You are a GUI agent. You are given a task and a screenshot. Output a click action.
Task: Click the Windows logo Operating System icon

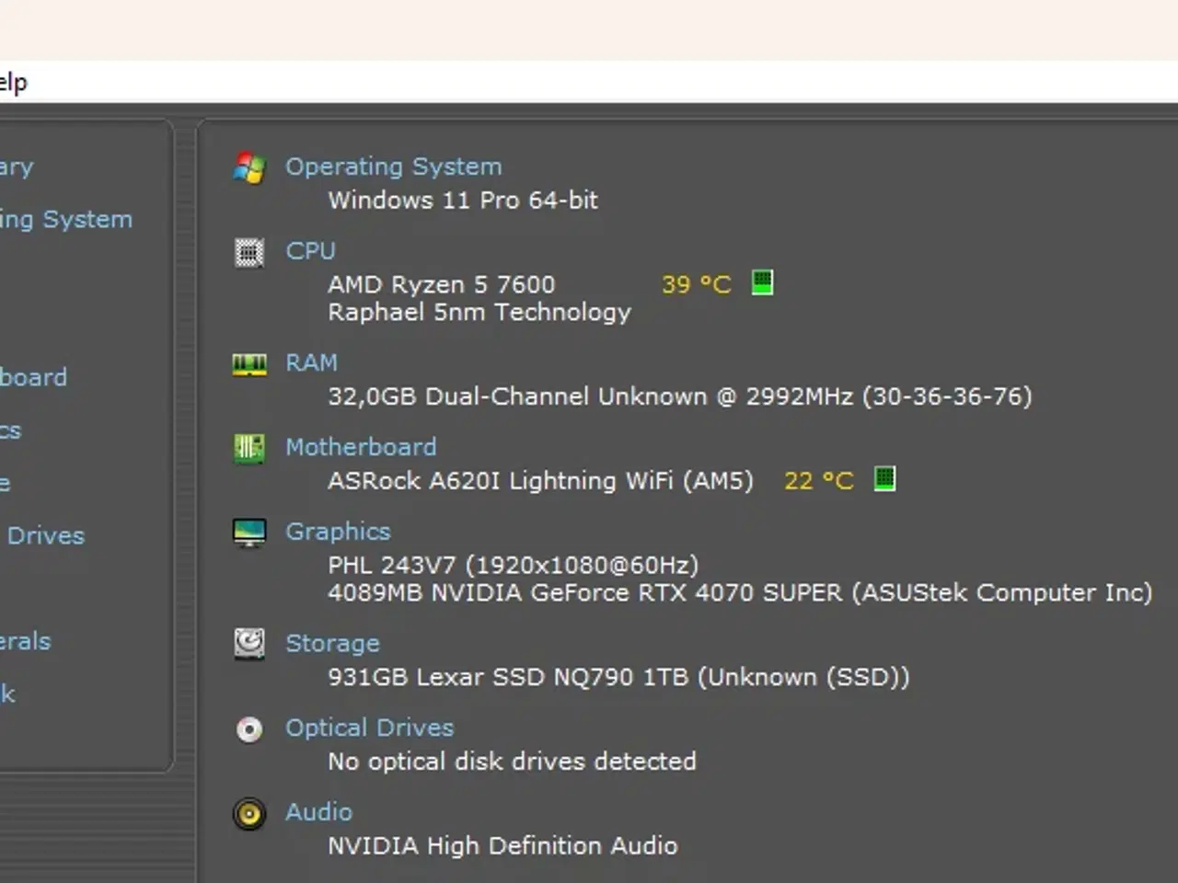point(249,168)
